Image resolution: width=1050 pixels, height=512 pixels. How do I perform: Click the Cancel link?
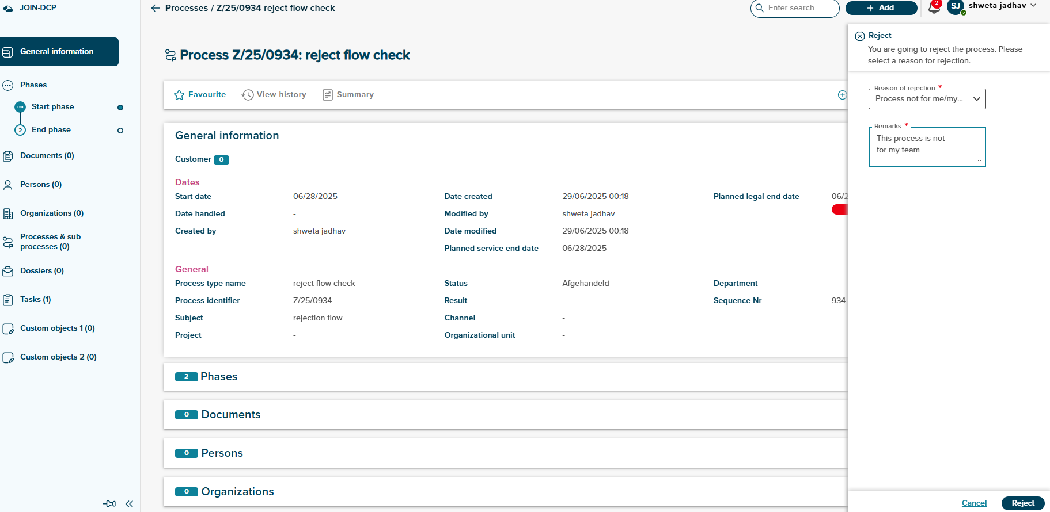974,503
